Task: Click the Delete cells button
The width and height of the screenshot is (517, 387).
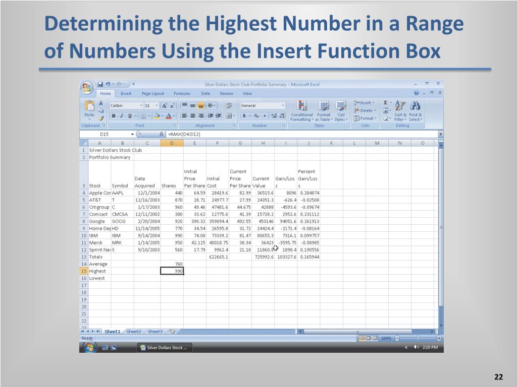Action: [365, 110]
